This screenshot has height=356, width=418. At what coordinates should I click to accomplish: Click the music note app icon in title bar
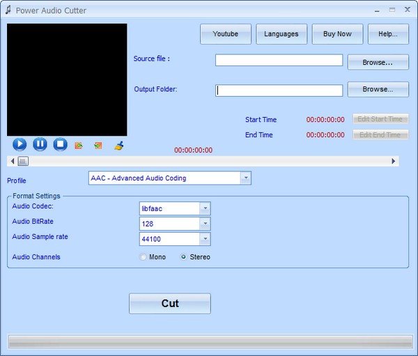[8, 10]
